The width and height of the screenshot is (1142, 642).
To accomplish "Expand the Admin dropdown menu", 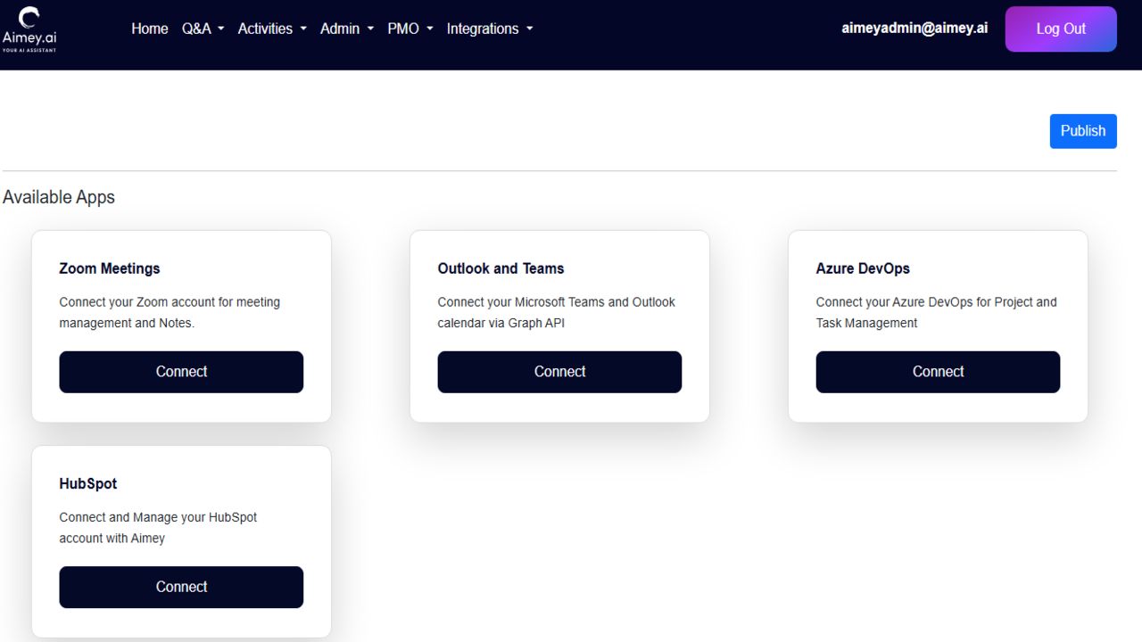I will click(x=347, y=29).
